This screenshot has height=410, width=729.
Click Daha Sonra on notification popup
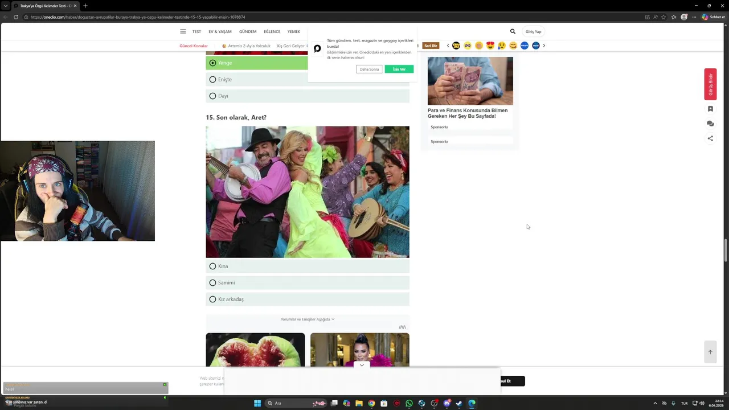point(369,69)
